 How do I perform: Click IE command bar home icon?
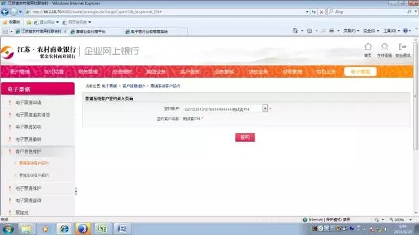pos(295,31)
